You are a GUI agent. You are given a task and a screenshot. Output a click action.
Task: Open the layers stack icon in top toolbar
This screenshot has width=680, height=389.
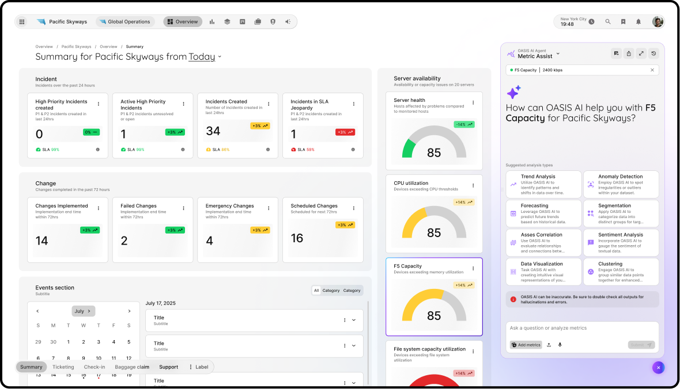[227, 22]
